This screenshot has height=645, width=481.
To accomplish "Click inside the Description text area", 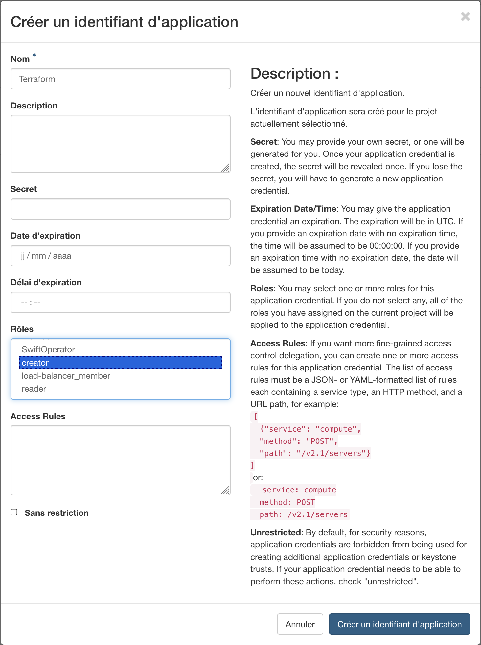I will tap(121, 144).
